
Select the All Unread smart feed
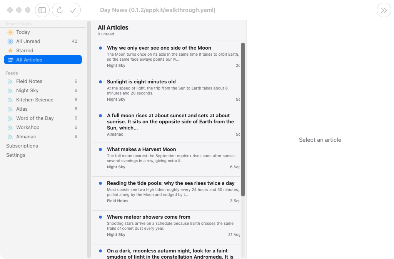(x=43, y=42)
